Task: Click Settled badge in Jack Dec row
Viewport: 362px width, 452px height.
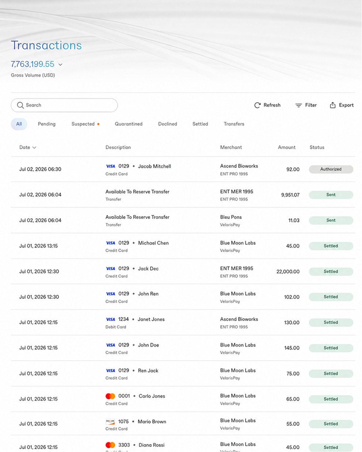Action: coord(331,272)
